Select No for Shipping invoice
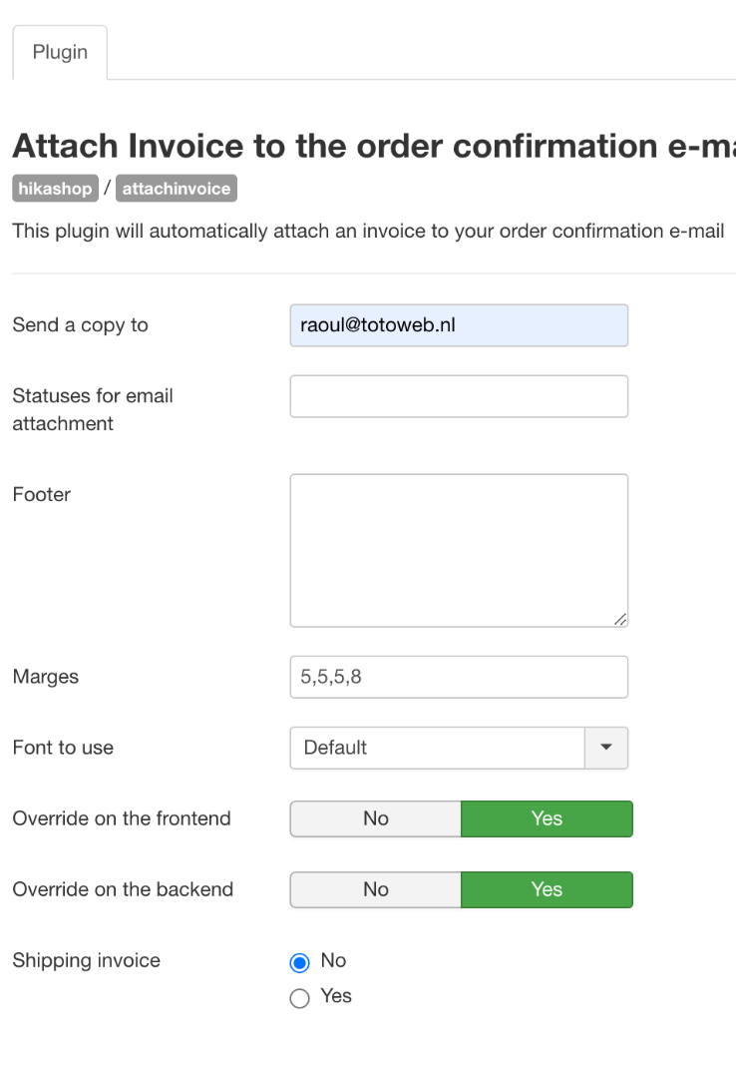Viewport: 736px width, 1078px height. [299, 962]
